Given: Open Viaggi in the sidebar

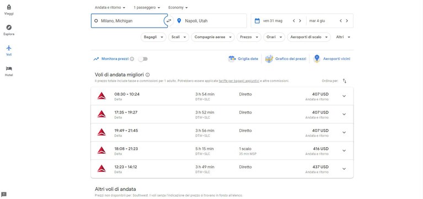Looking at the screenshot, I should click(x=9, y=10).
